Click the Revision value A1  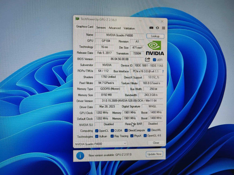[x=137, y=41]
